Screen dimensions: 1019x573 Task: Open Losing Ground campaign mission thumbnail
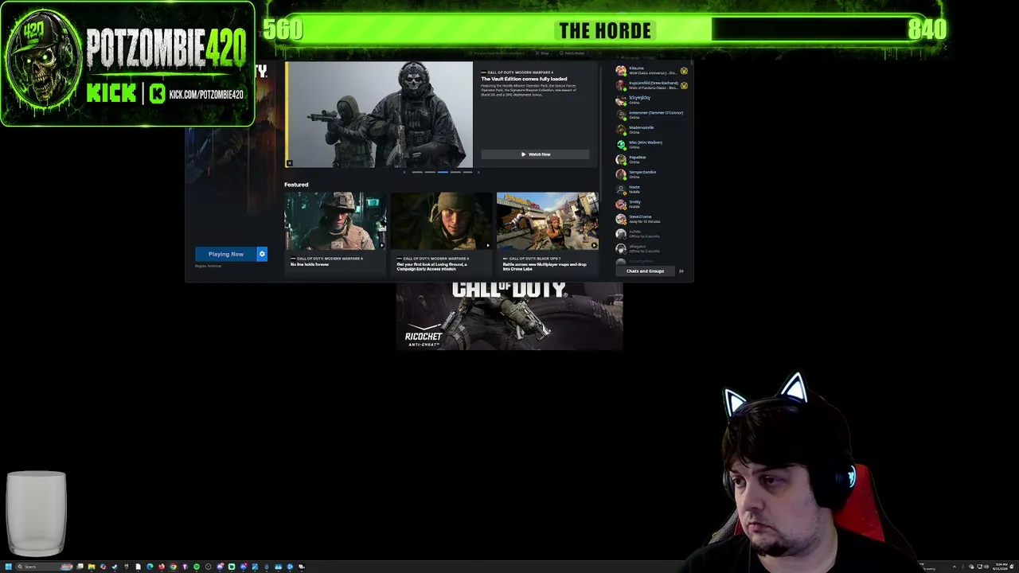point(441,221)
